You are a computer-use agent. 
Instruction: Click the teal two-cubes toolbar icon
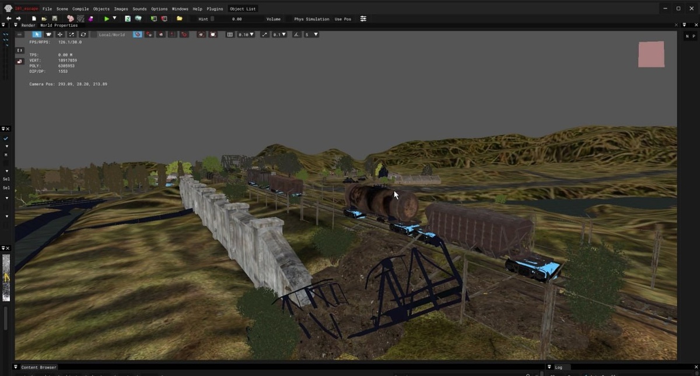coord(138,19)
